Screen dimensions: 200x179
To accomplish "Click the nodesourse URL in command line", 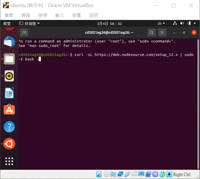I will pos(136,55).
